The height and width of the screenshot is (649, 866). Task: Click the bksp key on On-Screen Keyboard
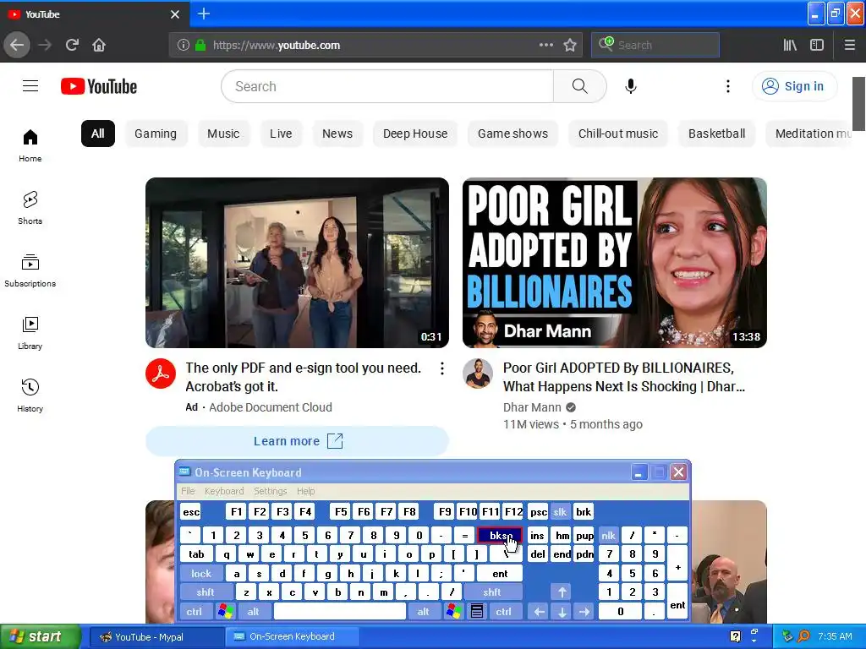pyautogui.click(x=499, y=536)
